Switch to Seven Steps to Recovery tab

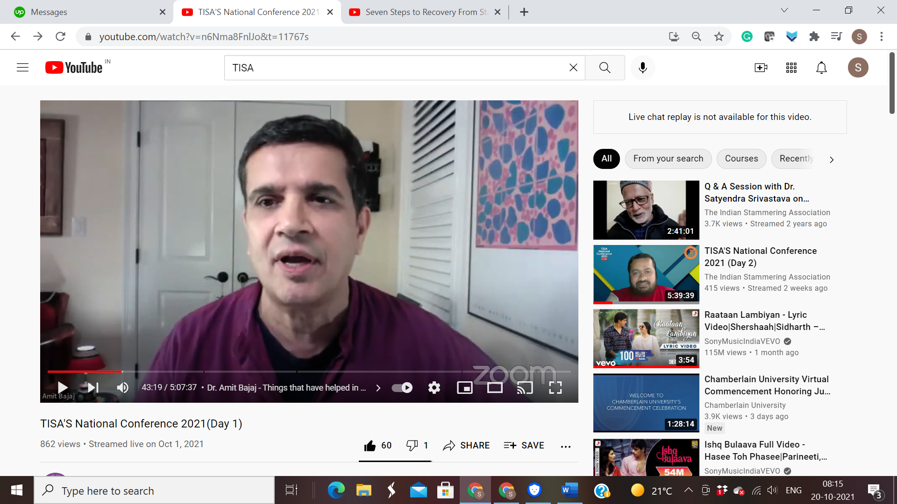(425, 12)
